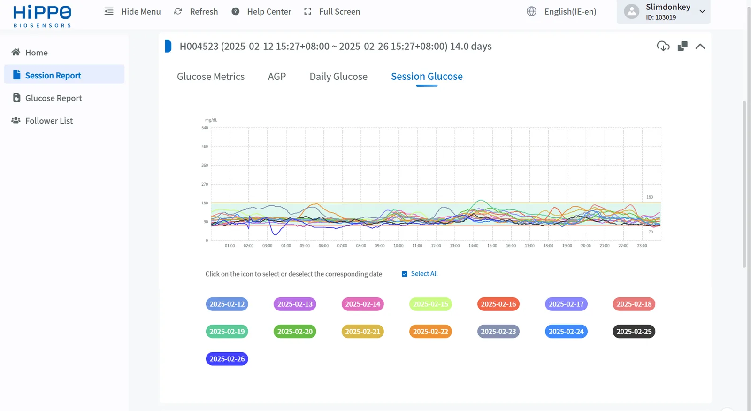Open the Help Center question-mark icon

[236, 11]
